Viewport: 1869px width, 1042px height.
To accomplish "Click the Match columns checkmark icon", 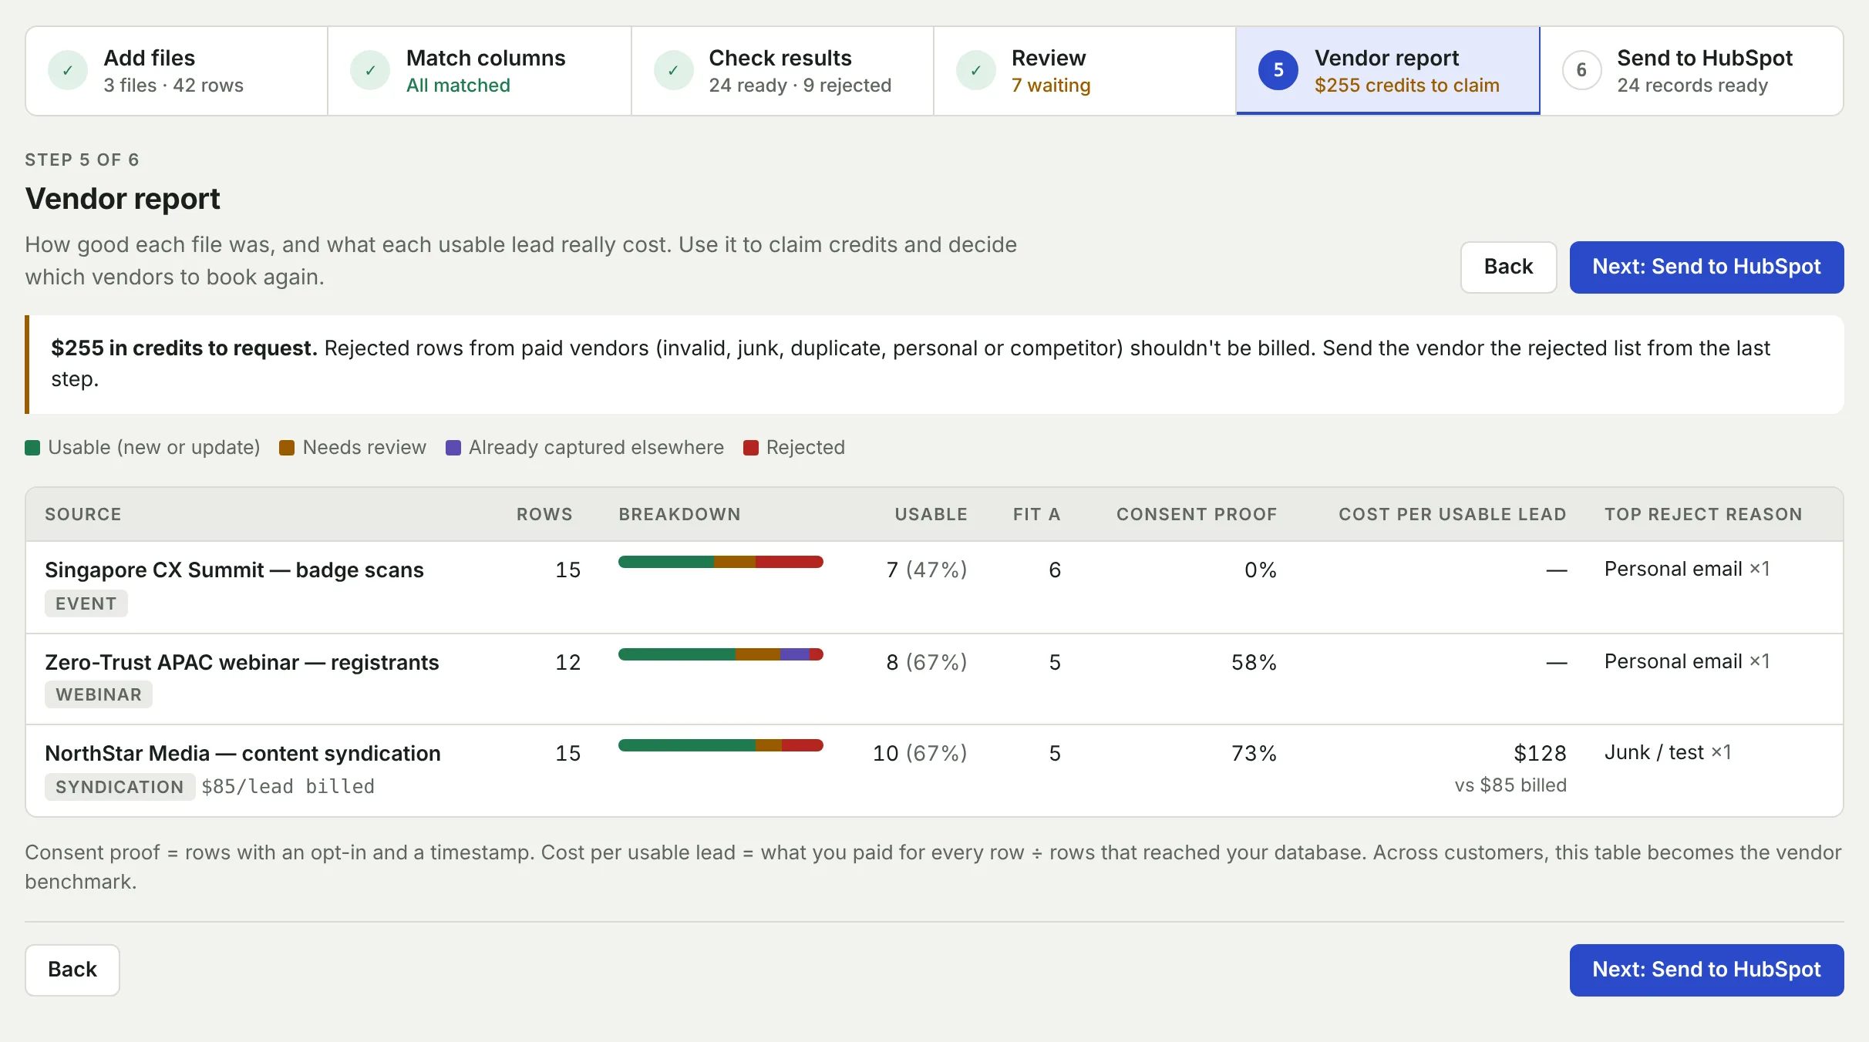I will point(370,71).
